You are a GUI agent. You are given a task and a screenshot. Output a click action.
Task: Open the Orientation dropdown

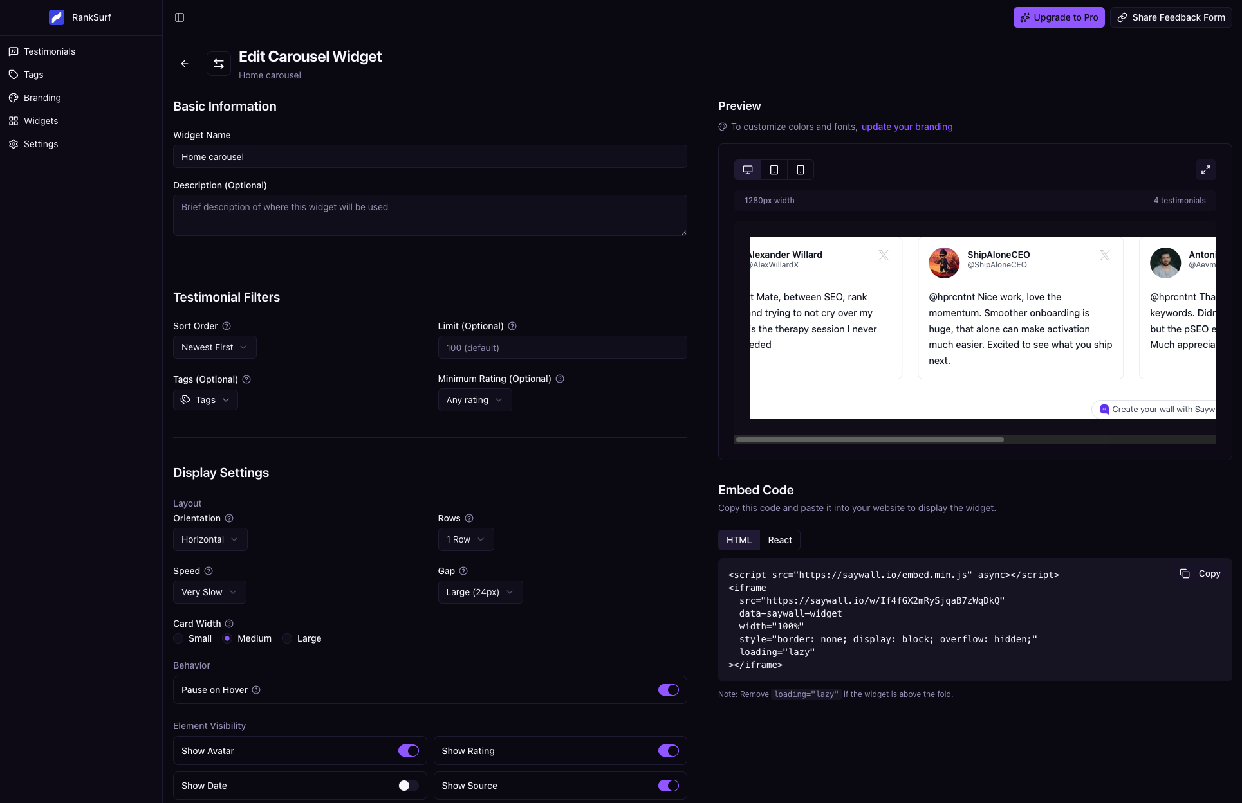click(210, 539)
